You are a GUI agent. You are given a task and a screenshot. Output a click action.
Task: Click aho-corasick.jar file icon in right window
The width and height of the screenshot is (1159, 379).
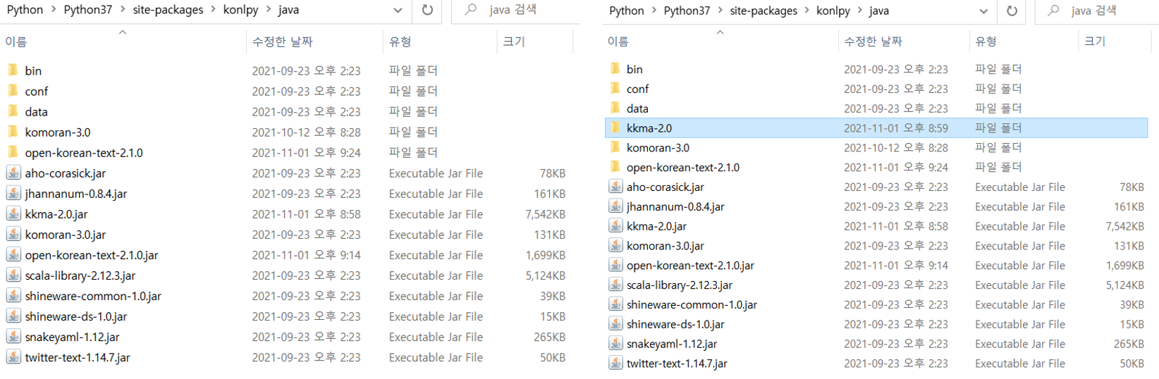click(615, 187)
